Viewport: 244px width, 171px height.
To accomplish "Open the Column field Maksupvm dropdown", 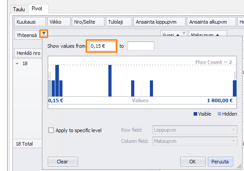I will 195,141.
